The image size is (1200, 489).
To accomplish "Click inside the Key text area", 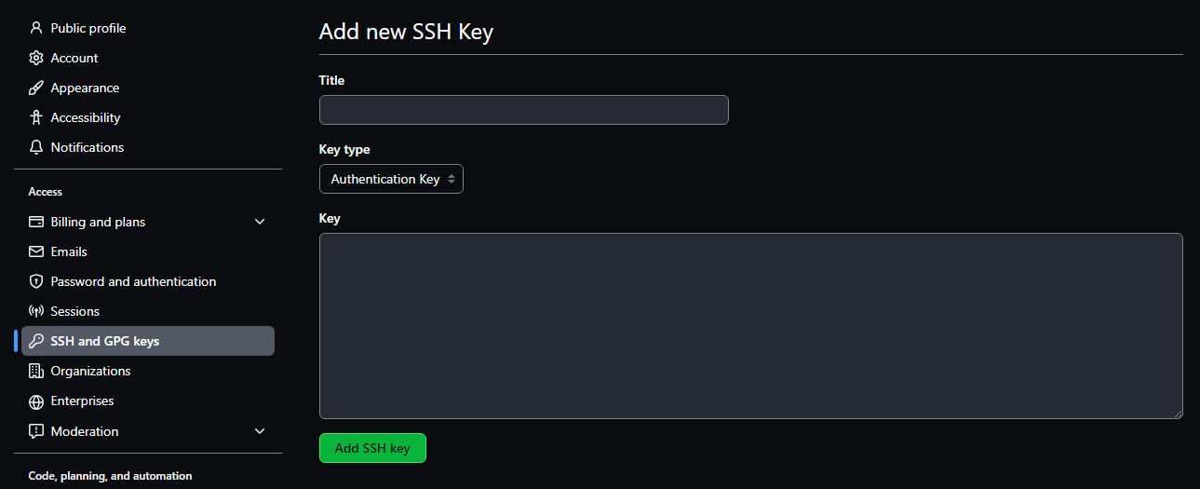I will pos(750,326).
